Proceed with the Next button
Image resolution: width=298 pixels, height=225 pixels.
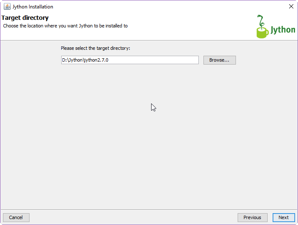tap(284, 217)
